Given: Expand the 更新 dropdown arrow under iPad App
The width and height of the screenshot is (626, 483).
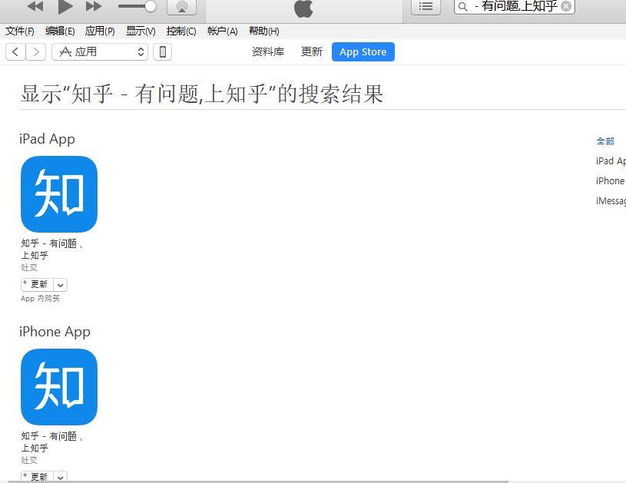Looking at the screenshot, I should coord(60,284).
